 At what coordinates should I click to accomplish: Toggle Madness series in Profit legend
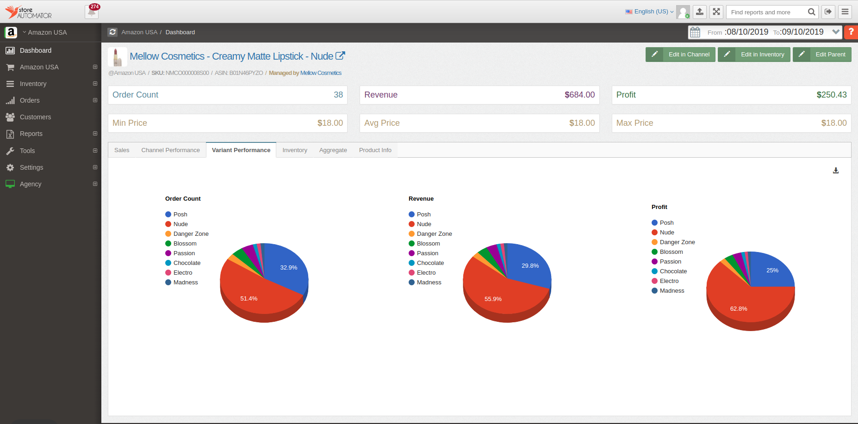coord(668,291)
